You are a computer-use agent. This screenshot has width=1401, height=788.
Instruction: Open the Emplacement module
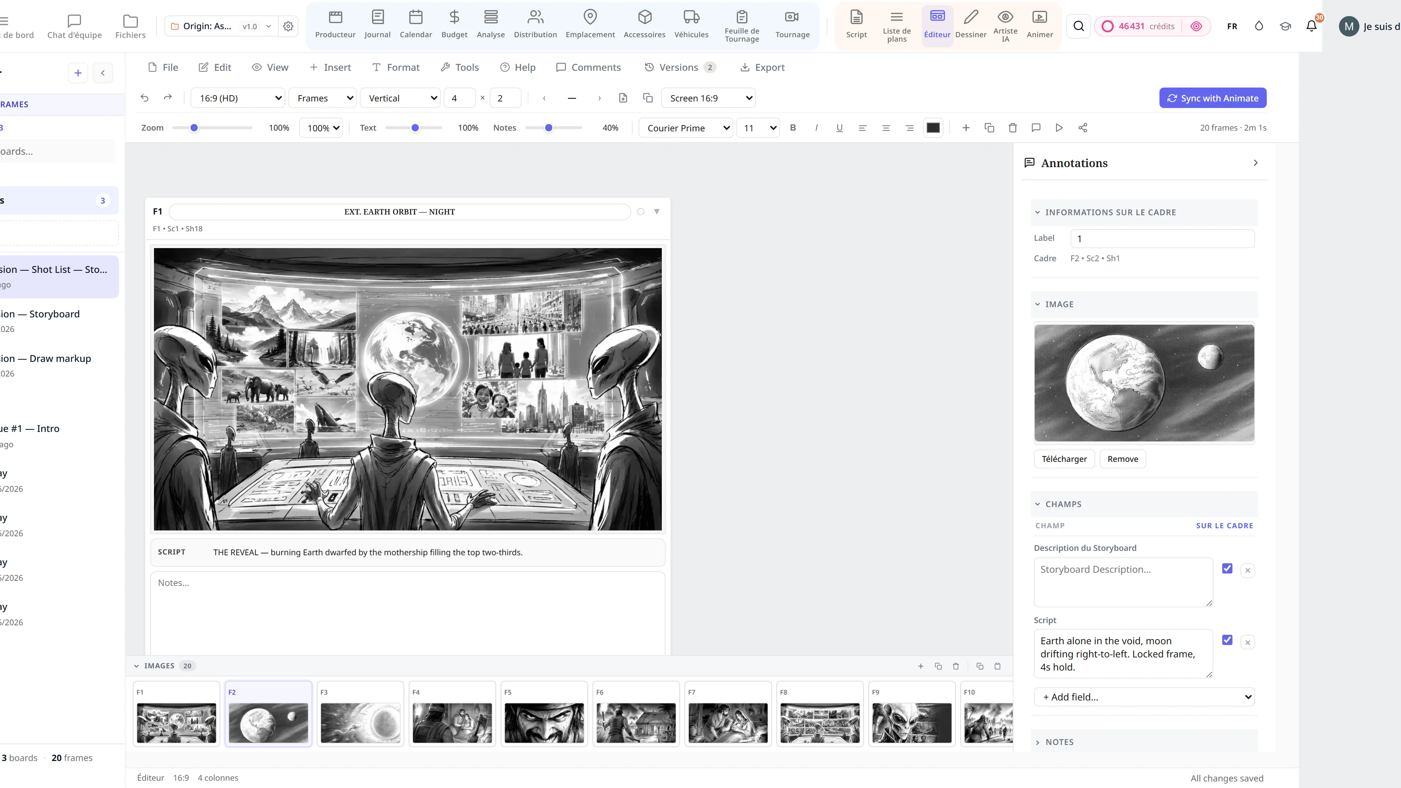pyautogui.click(x=590, y=25)
